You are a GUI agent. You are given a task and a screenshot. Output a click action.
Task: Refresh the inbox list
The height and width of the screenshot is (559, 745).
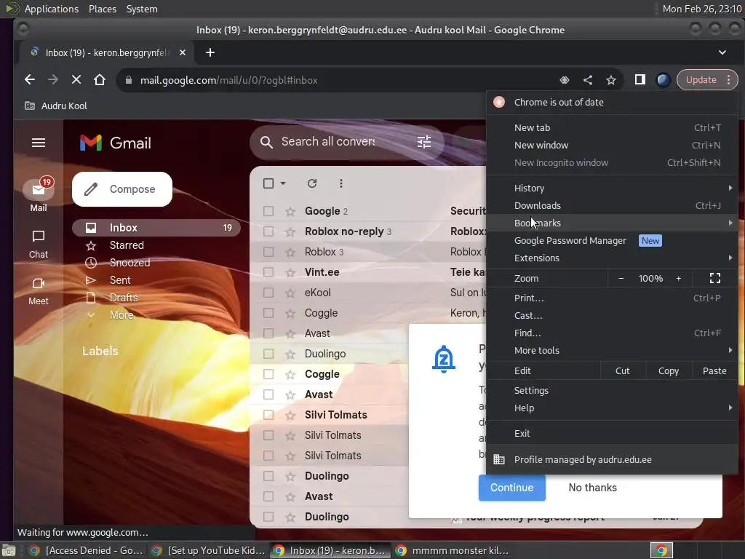click(x=311, y=183)
